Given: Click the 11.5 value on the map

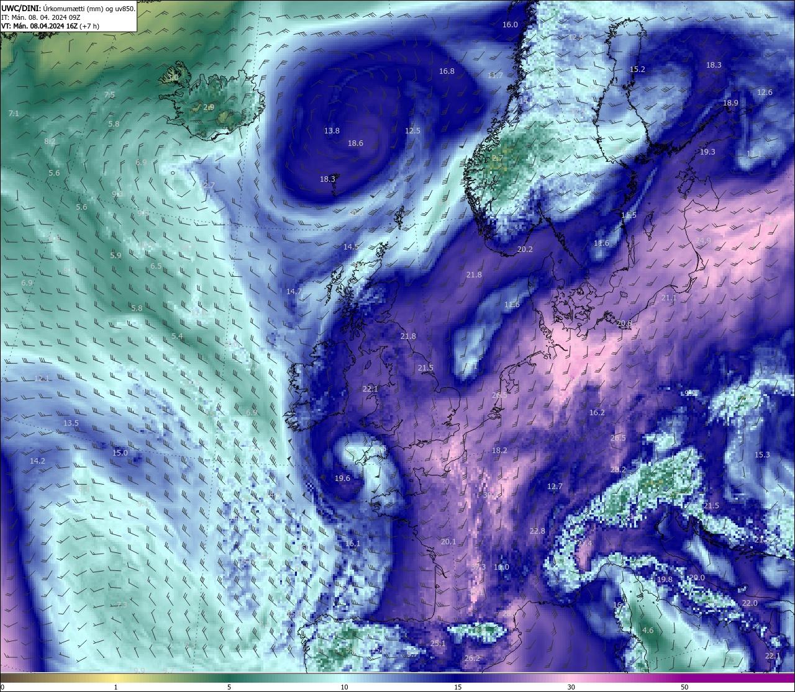Looking at the screenshot, I should tap(629, 215).
